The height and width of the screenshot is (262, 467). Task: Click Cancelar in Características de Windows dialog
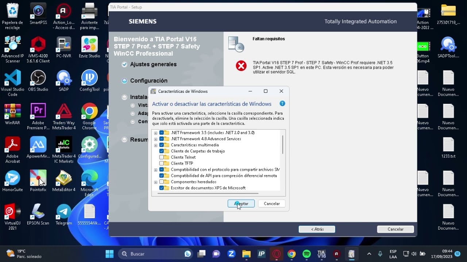(272, 204)
